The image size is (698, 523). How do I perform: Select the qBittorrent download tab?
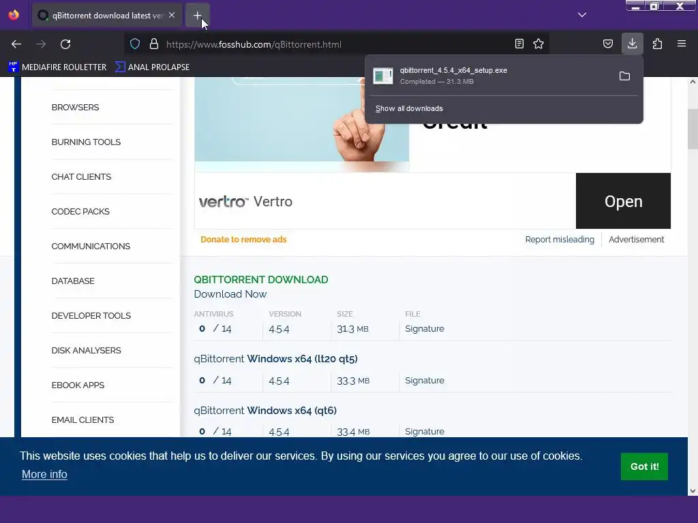coord(107,16)
